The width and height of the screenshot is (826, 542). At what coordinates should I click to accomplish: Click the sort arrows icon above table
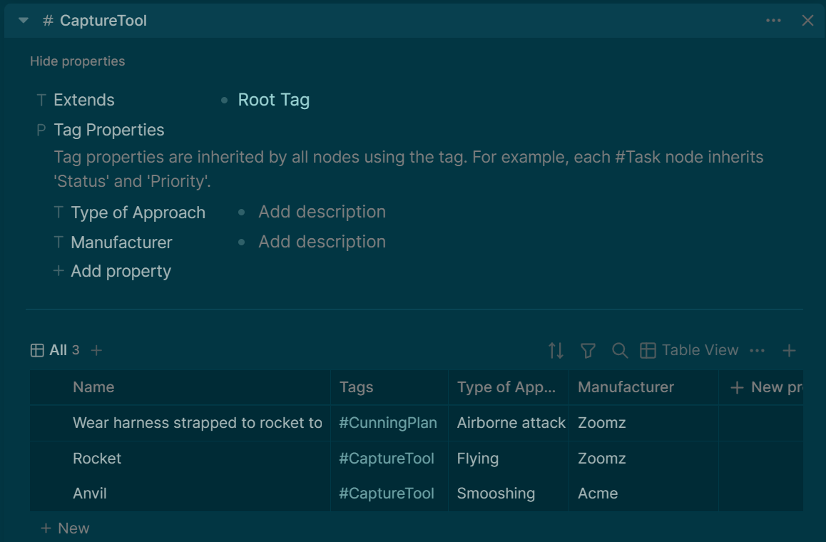[x=556, y=350]
